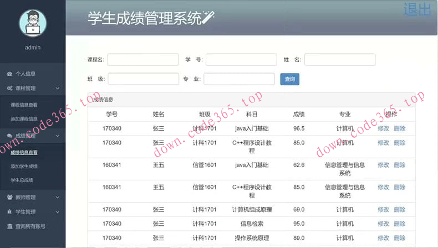438x248 pixels.
Task: Focus the 课程名 input field
Action: (x=143, y=59)
